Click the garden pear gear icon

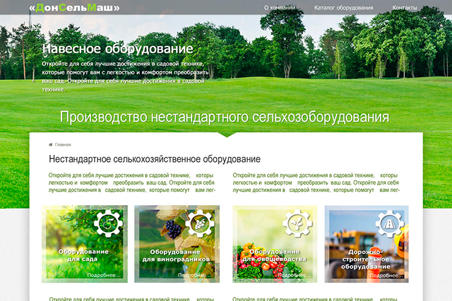coord(109,223)
